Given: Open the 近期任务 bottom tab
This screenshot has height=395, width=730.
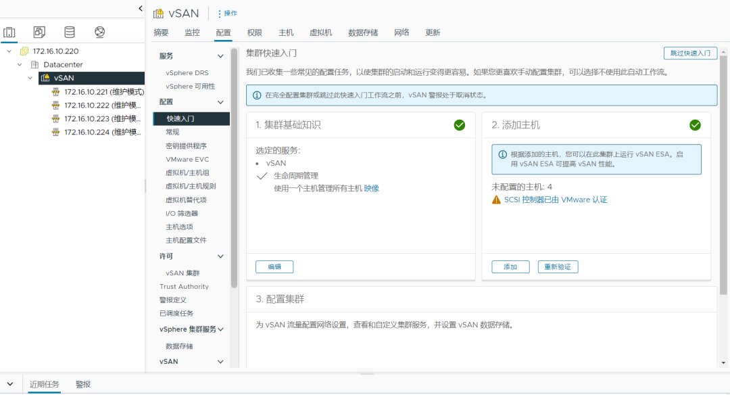Looking at the screenshot, I should coord(44,384).
